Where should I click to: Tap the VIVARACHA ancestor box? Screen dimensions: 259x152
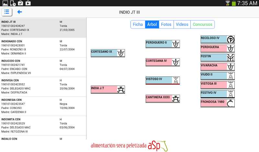click(x=213, y=67)
